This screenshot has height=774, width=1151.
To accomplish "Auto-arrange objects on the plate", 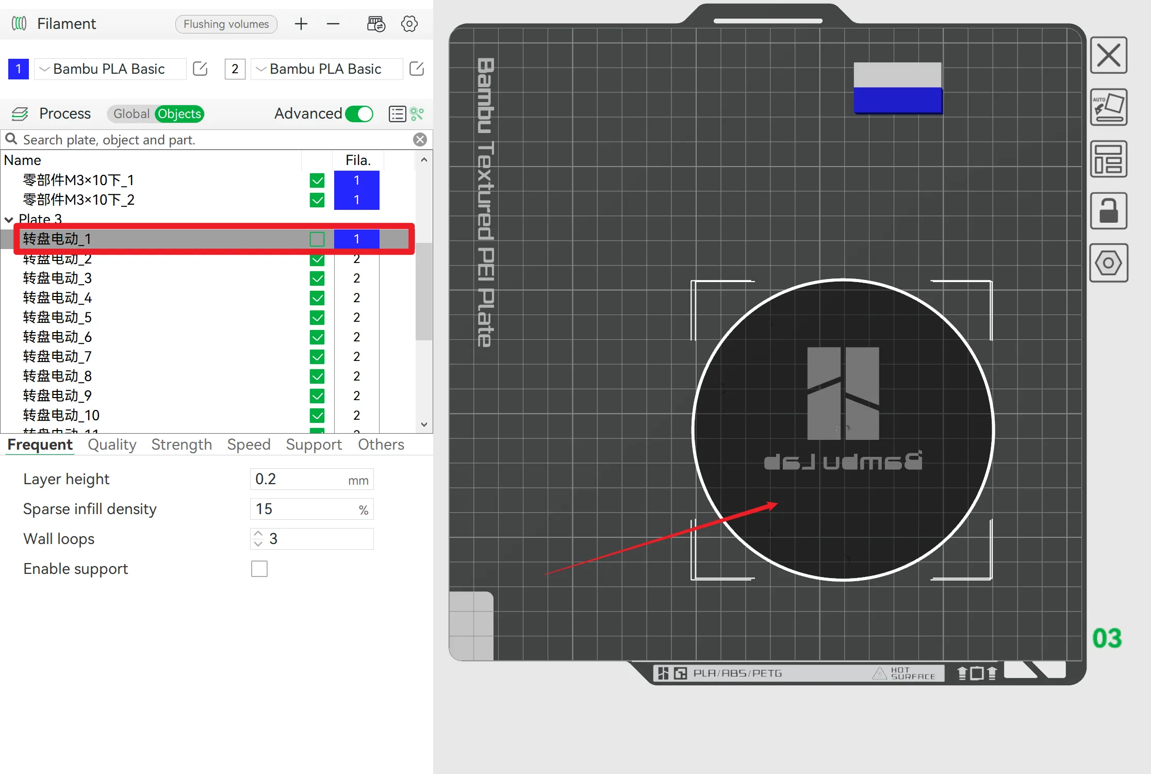I will [x=1109, y=159].
